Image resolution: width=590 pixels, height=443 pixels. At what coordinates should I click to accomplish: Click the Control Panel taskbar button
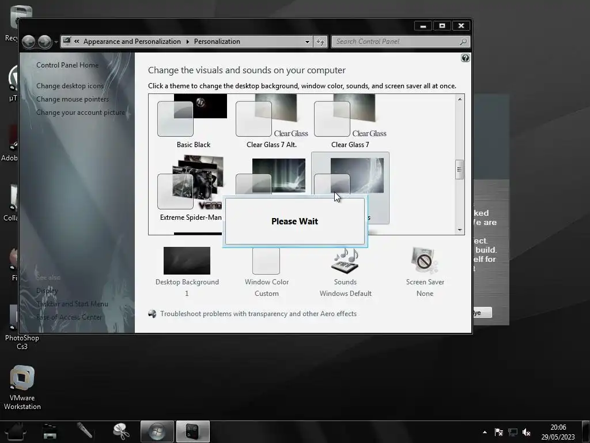pos(192,431)
